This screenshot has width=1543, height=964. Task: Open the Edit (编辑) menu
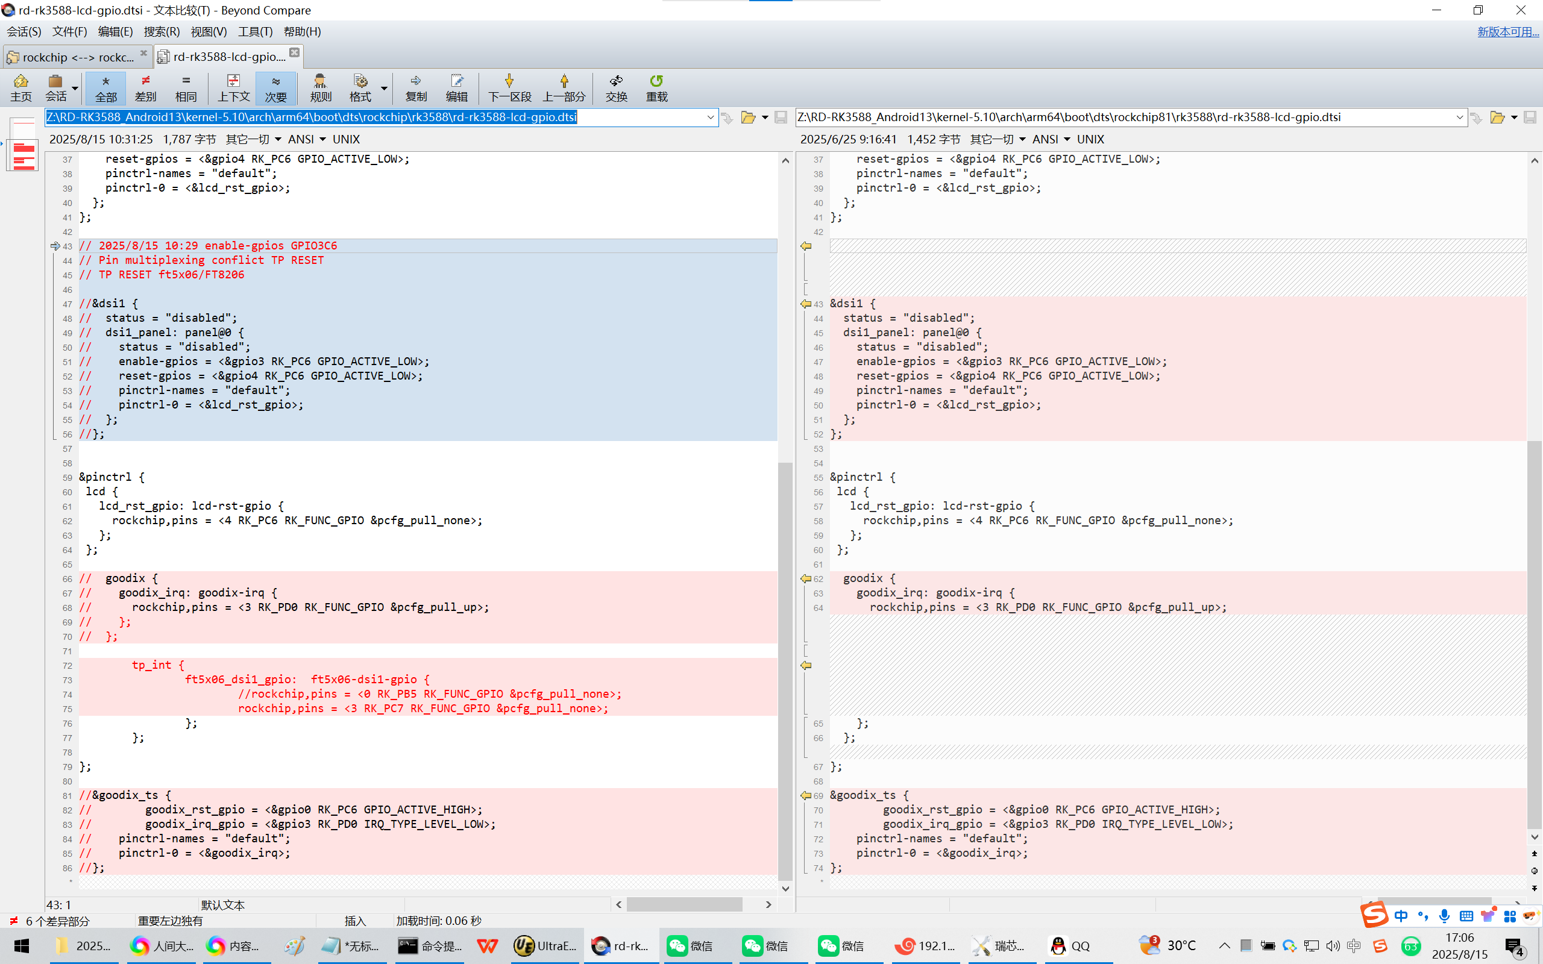[x=115, y=31]
